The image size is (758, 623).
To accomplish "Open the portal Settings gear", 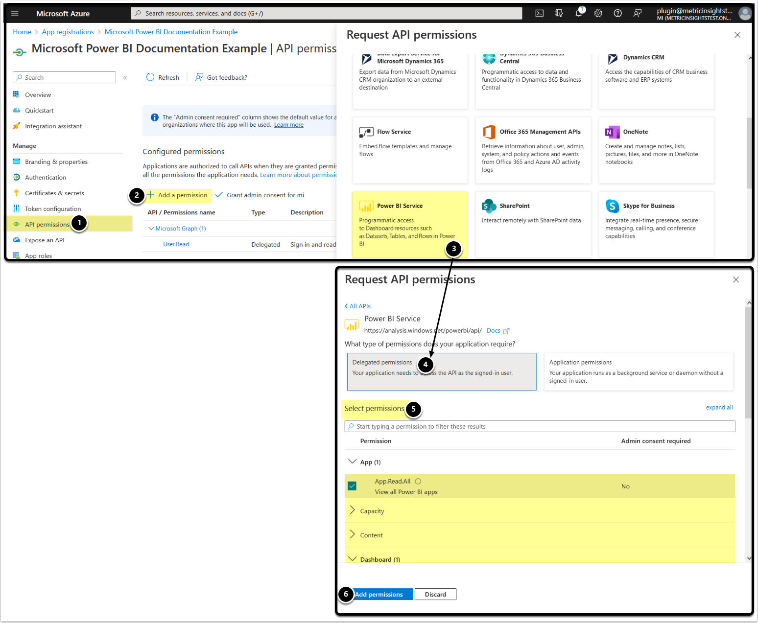I will coord(598,14).
